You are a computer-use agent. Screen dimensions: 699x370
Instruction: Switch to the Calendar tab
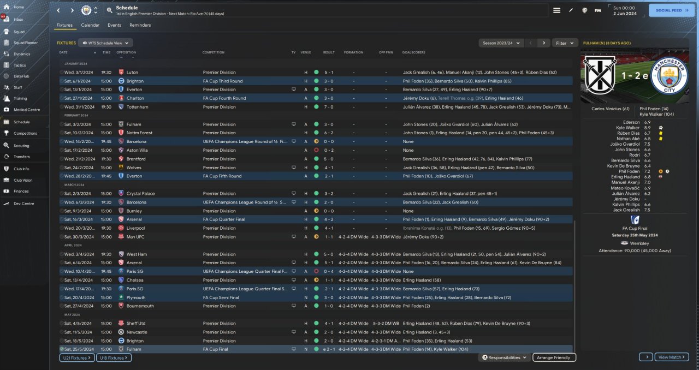click(90, 25)
